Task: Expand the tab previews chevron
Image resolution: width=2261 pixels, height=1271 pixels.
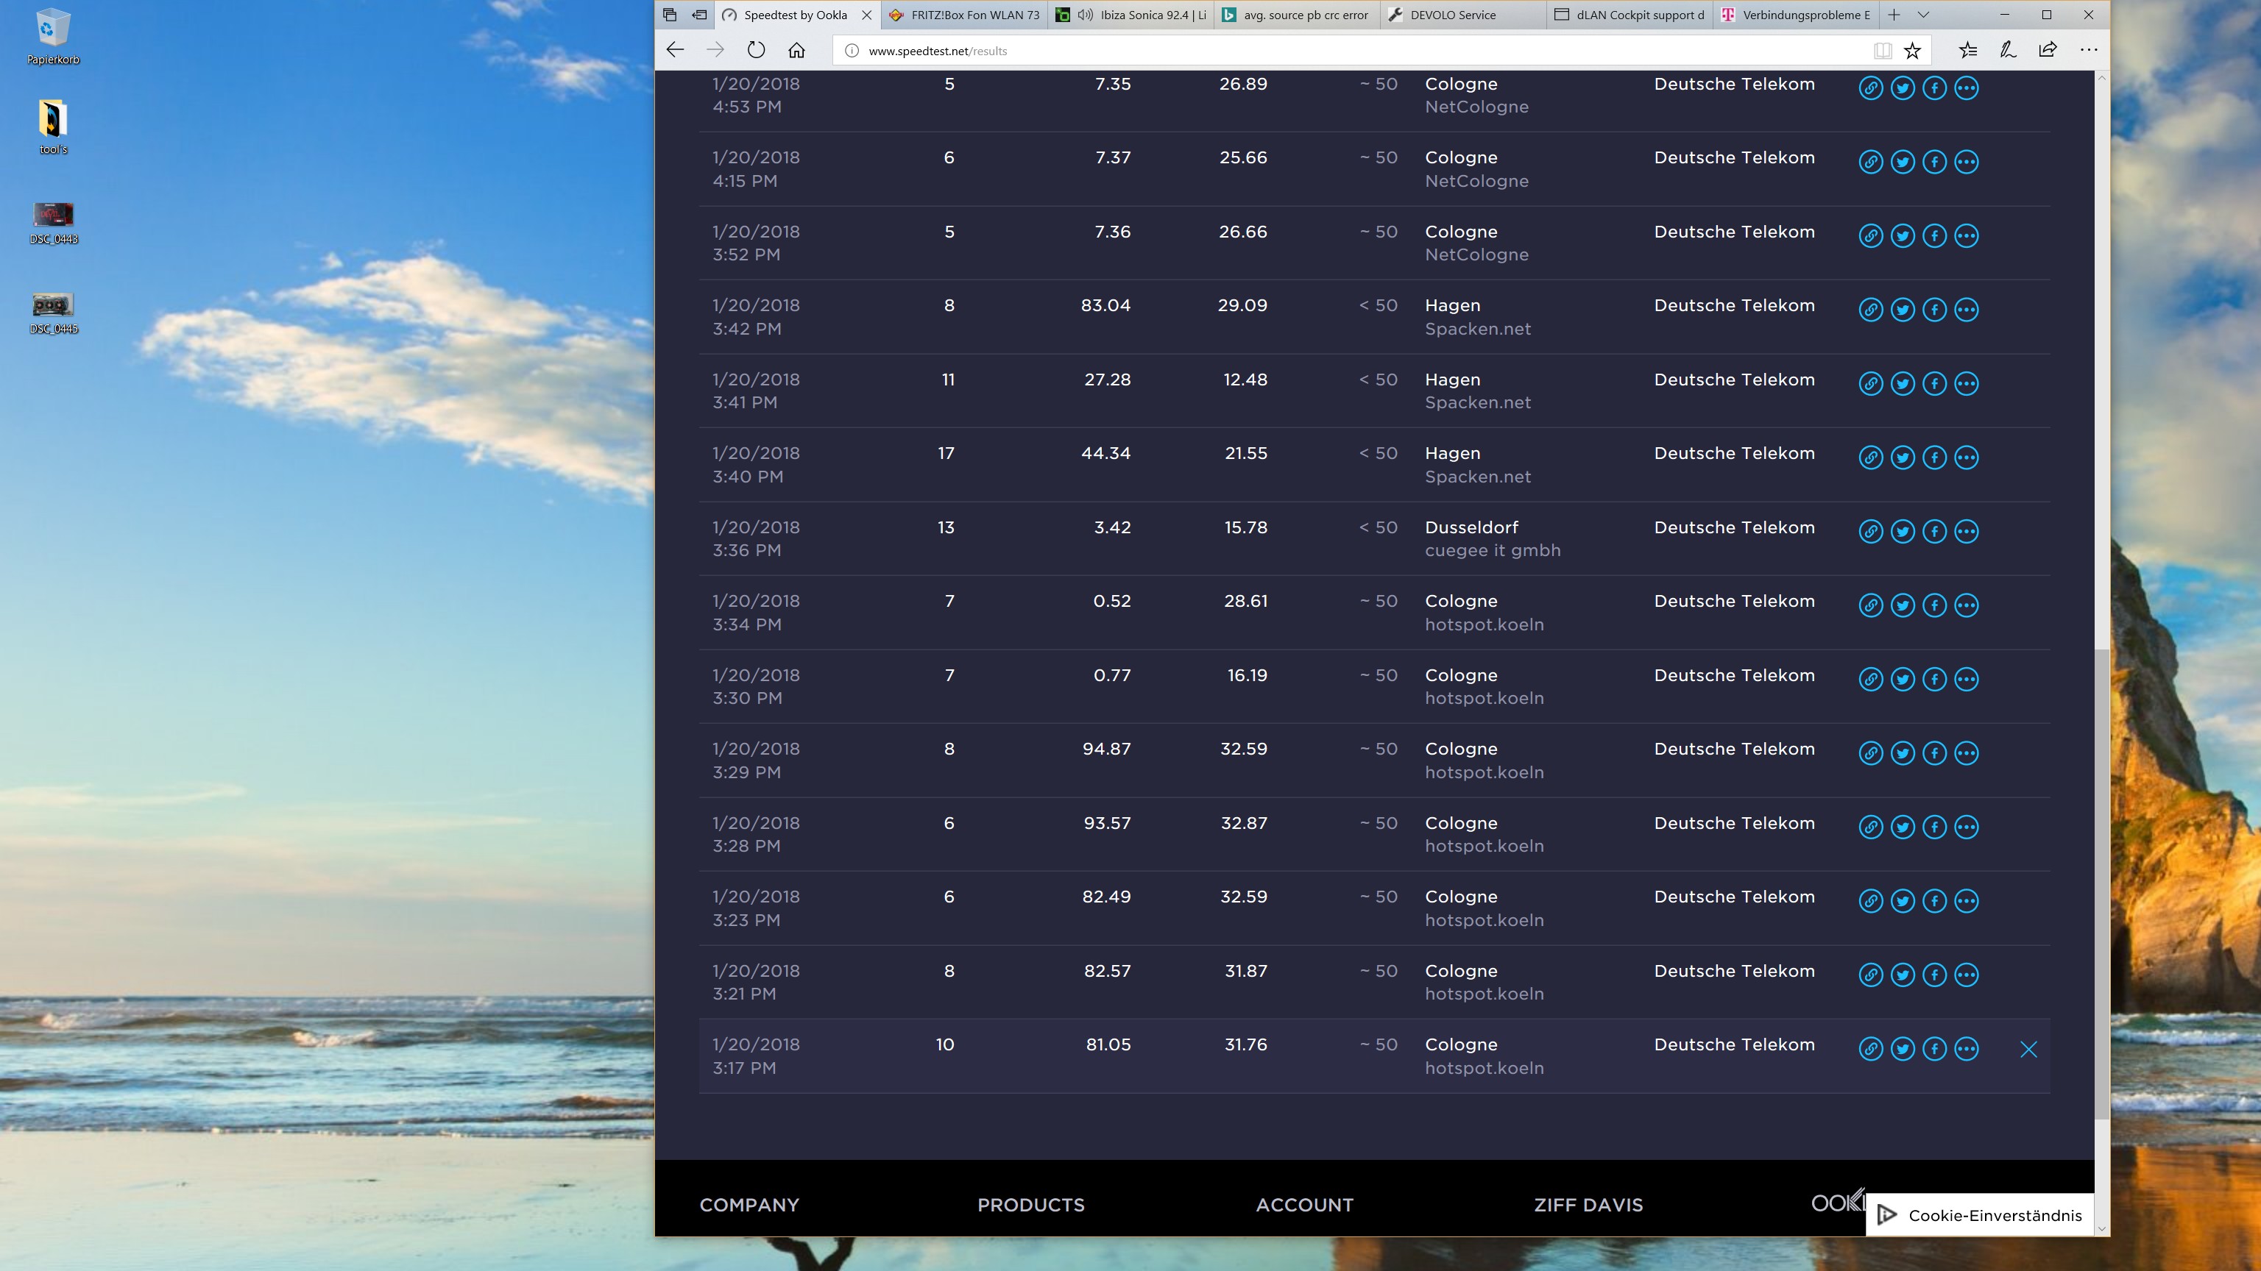Action: point(1923,15)
